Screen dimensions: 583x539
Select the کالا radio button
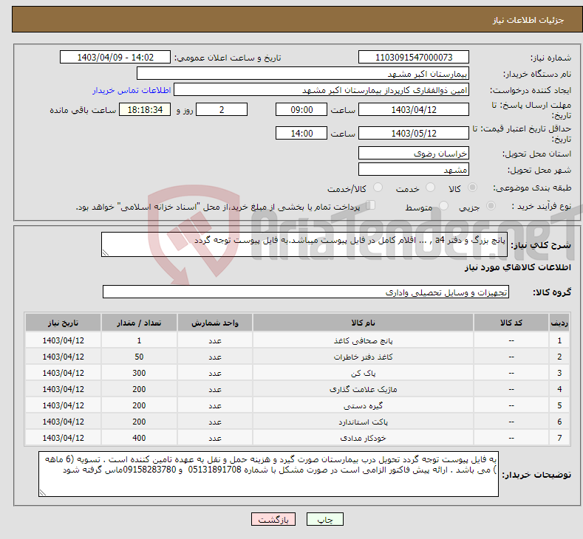[472, 188]
